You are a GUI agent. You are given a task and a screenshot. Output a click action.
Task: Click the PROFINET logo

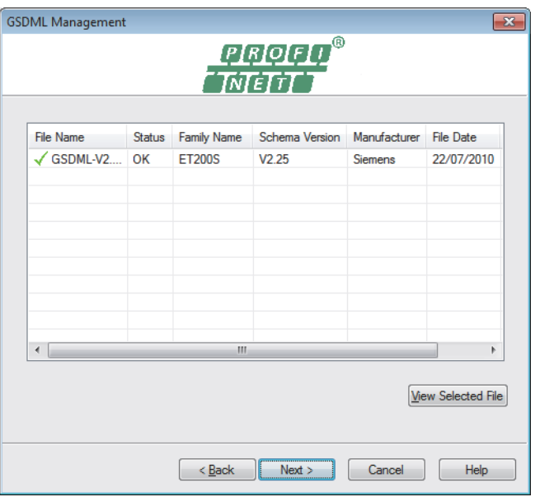274,65
